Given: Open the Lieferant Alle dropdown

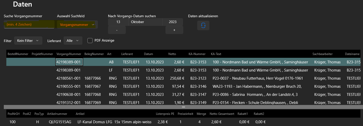Looking at the screenshot, I should (x=73, y=41).
